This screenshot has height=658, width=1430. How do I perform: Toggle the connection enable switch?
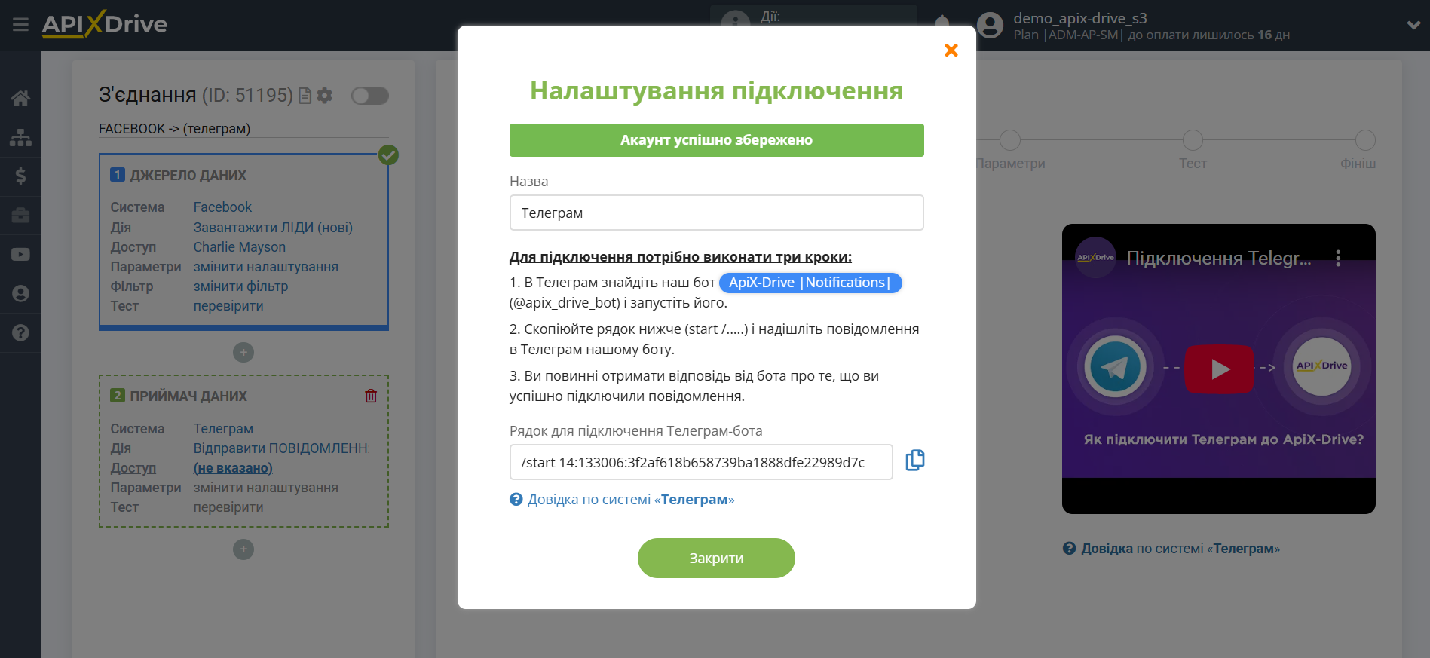pyautogui.click(x=370, y=96)
